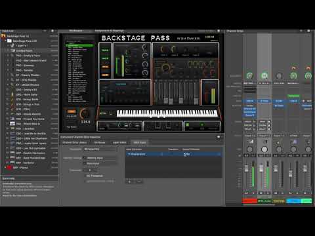Toggle the No Transpose checkbox
The width and height of the screenshot is (315, 236).
click(x=85, y=176)
